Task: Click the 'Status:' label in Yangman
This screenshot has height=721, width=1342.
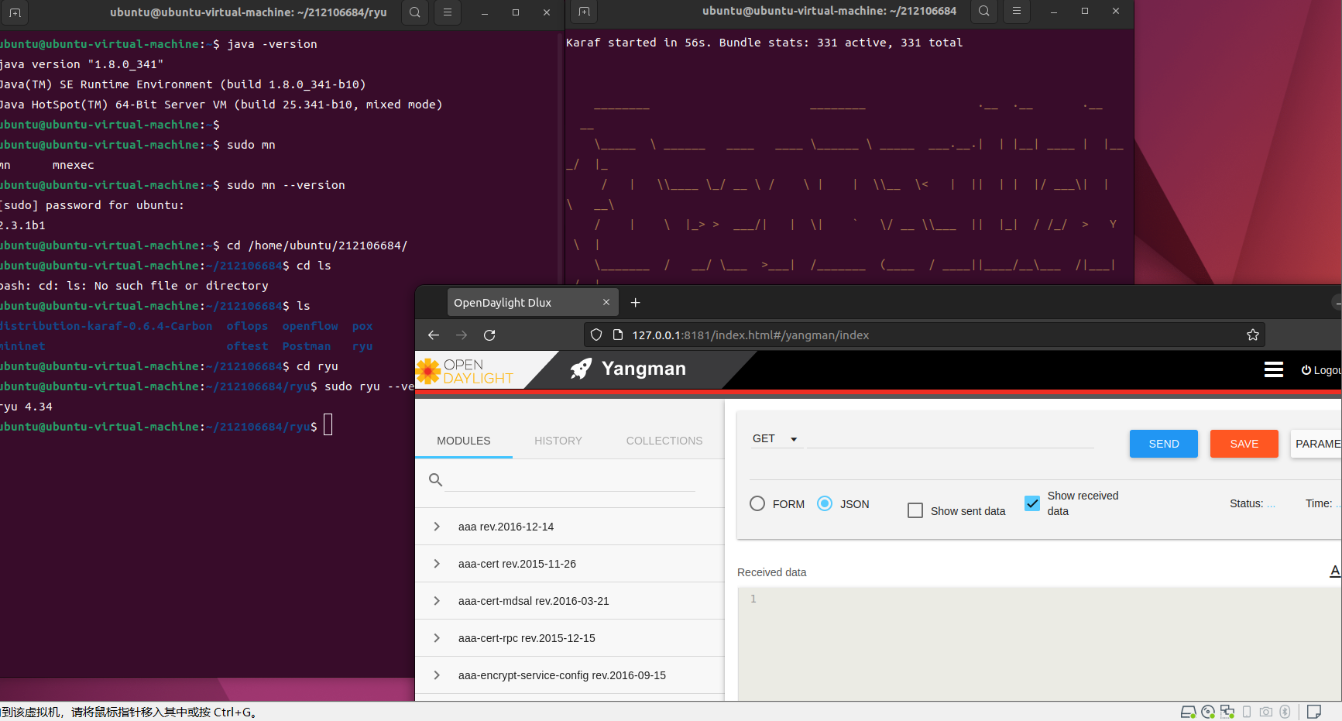Action: click(x=1247, y=503)
